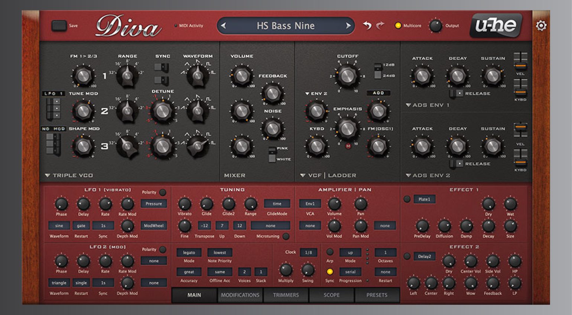Click the Output volume knob
572x315 pixels.
[435, 26]
